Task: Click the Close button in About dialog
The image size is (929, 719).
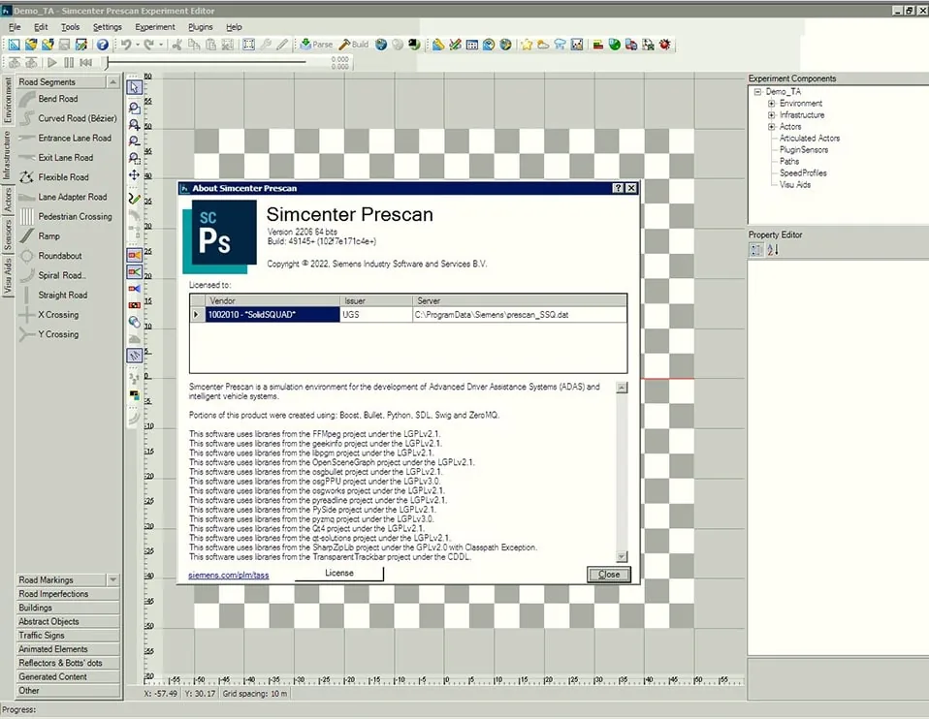Action: point(608,574)
